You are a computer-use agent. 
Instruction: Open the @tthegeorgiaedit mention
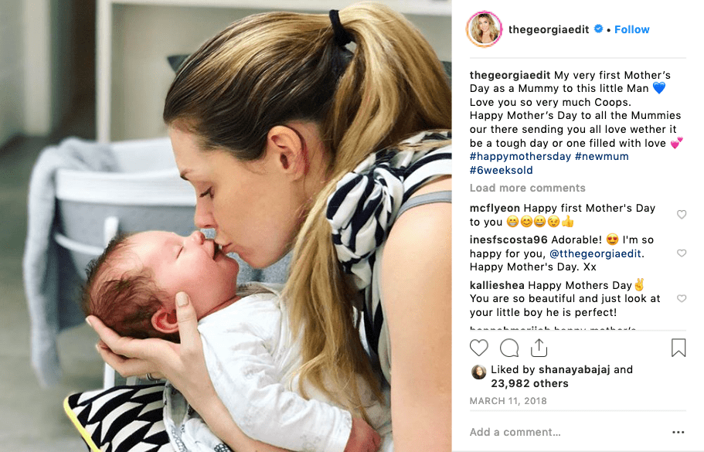(595, 253)
